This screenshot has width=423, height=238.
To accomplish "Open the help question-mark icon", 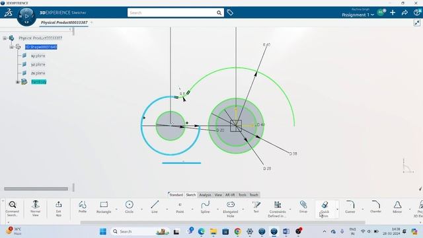I will [417, 13].
